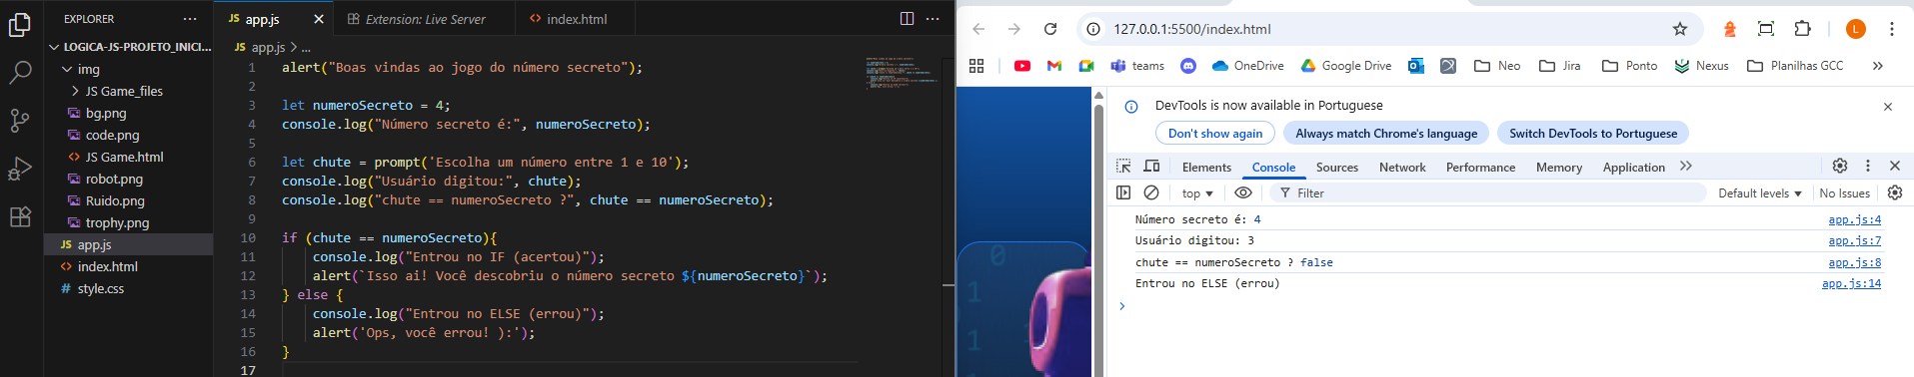The image size is (1914, 377).
Task: Switch to the Performance tab in DevTools
Action: (x=1480, y=168)
